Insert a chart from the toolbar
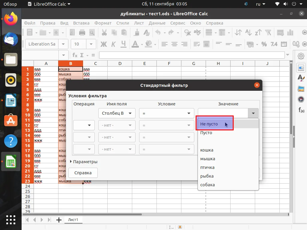The width and height of the screenshot is (307, 230). (290, 32)
